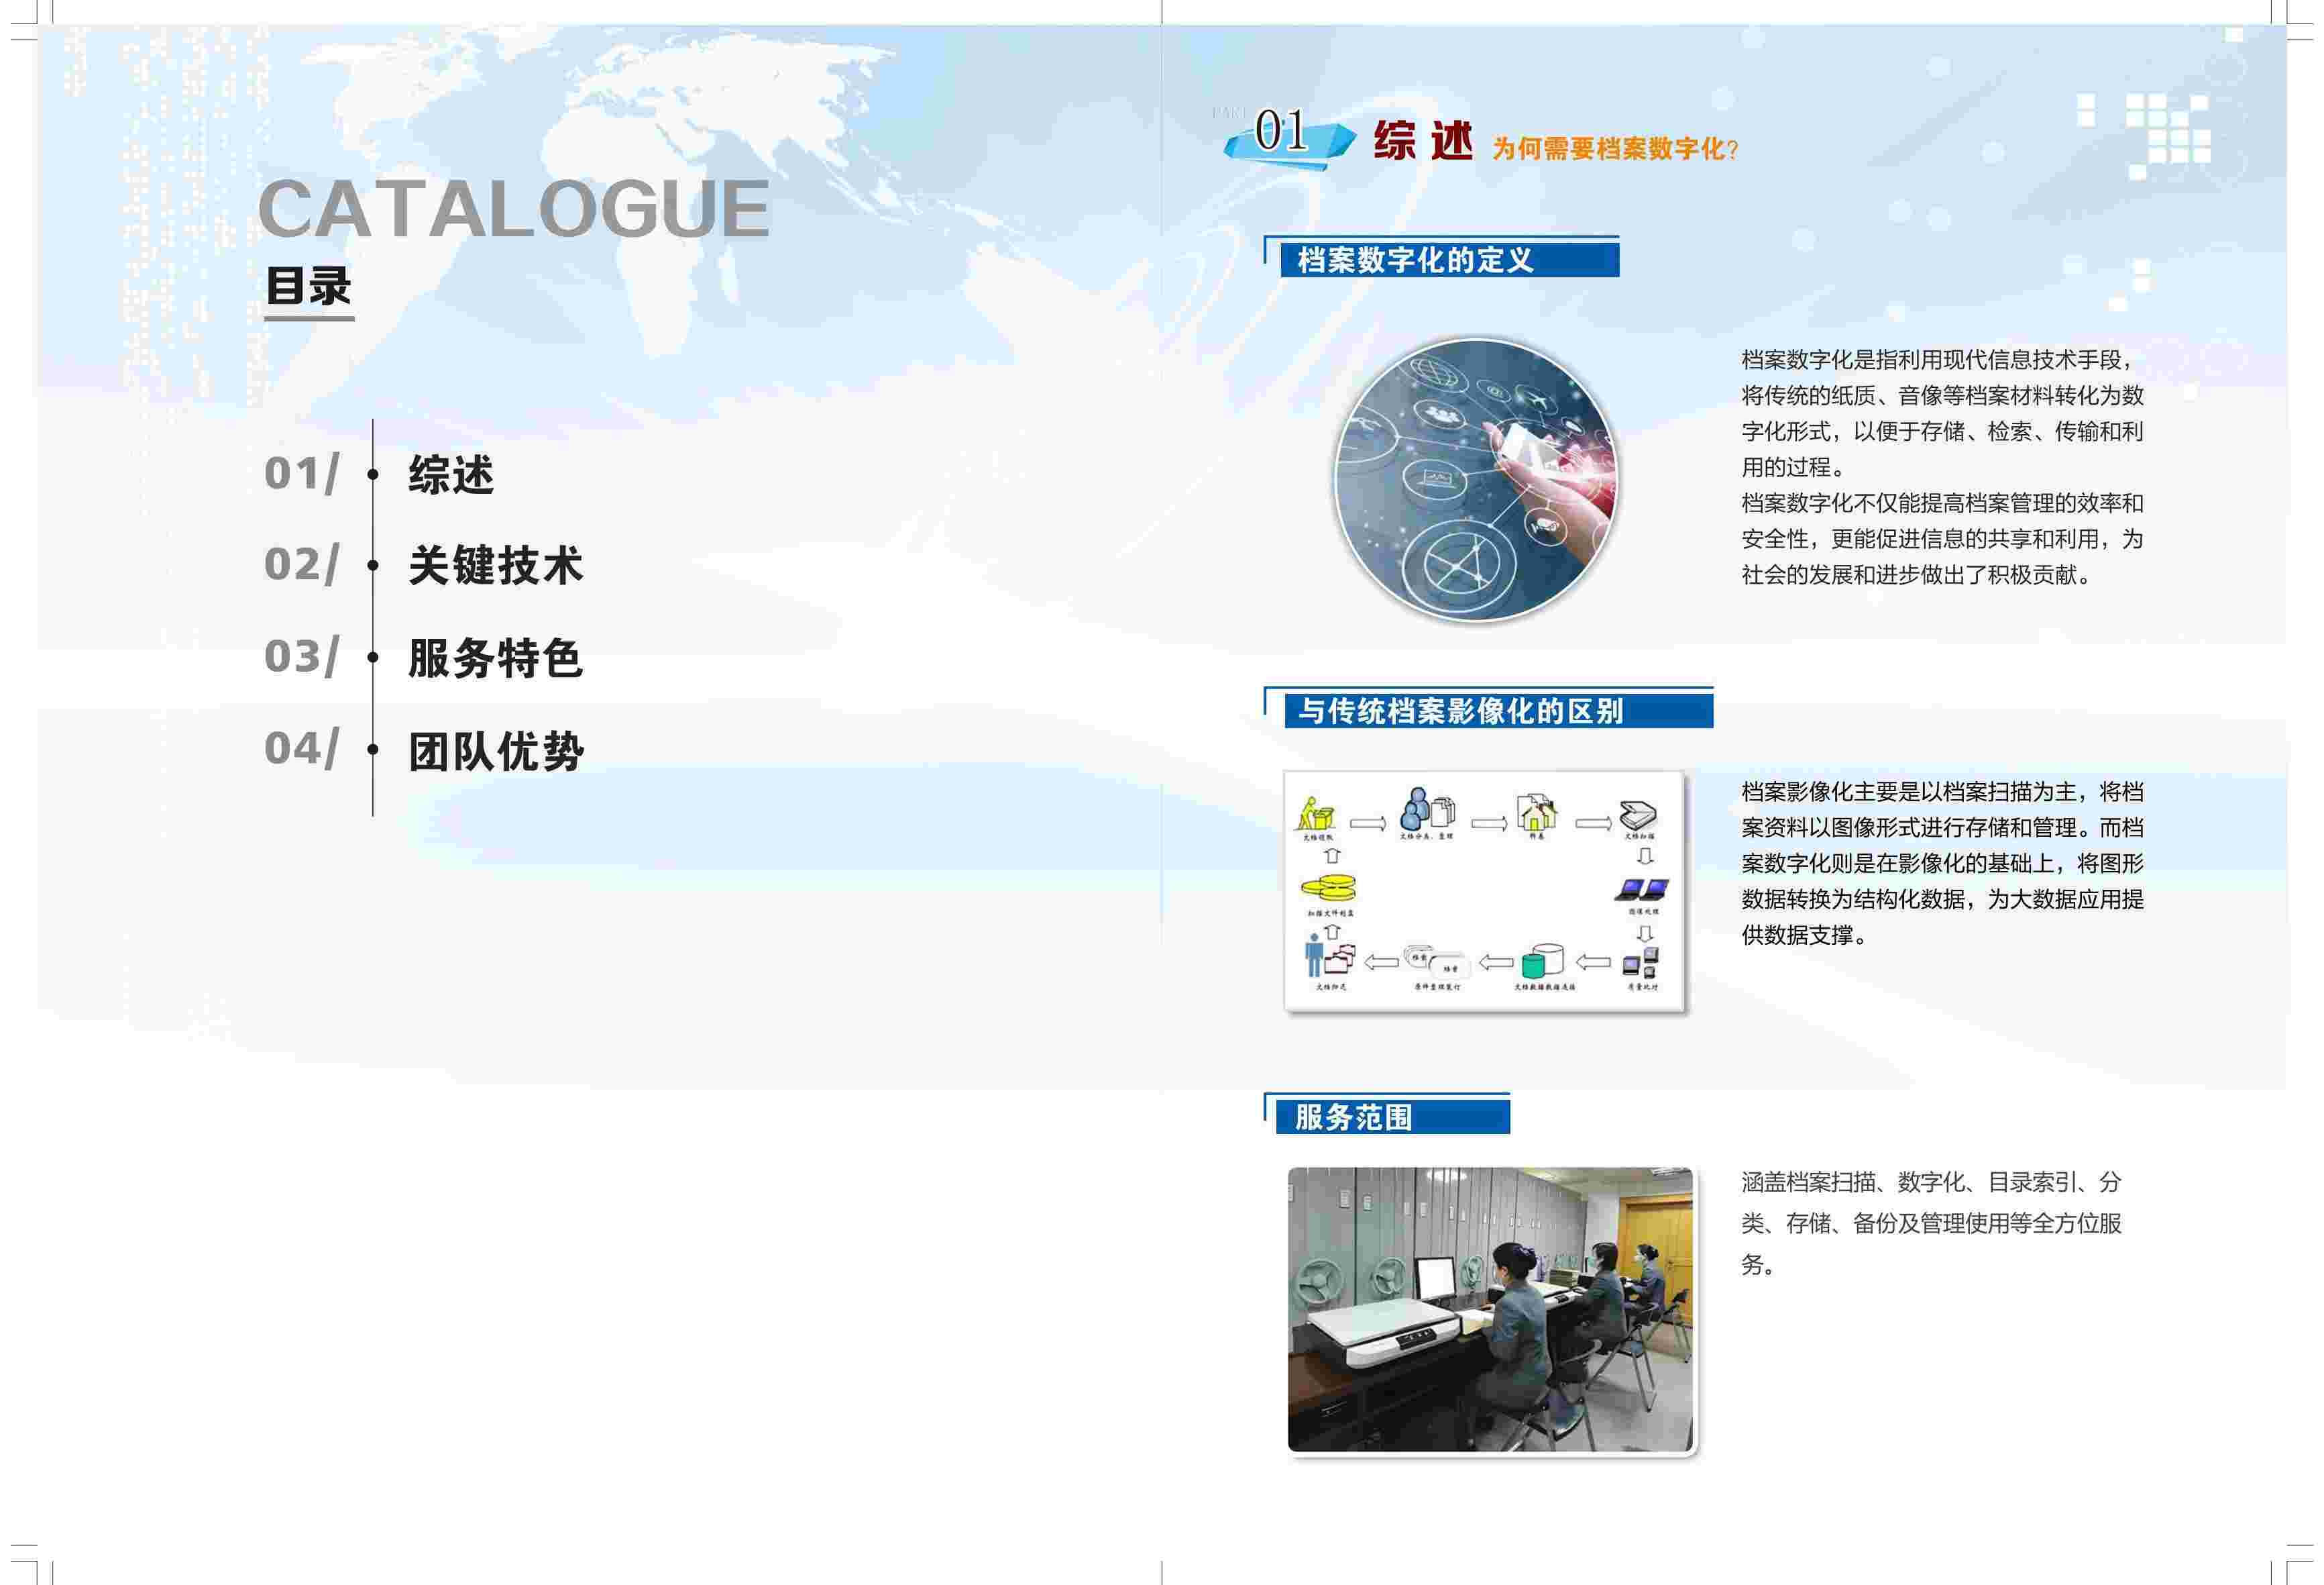The image size is (2324, 1585).
Task: Click paragraph starting 档案影像化主要是以档案扫描为主
Action: (1942, 862)
